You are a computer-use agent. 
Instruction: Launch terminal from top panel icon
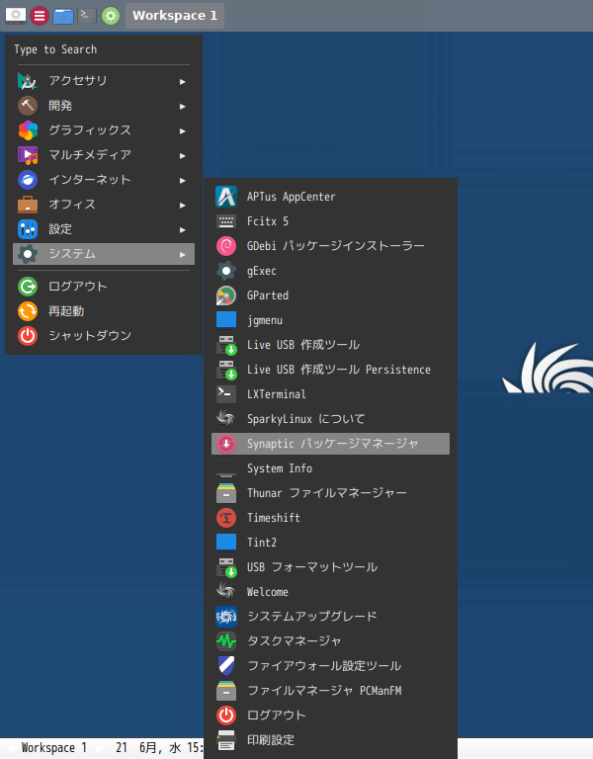pos(87,16)
